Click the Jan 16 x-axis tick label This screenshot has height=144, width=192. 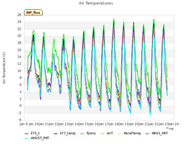click(x=94, y=124)
